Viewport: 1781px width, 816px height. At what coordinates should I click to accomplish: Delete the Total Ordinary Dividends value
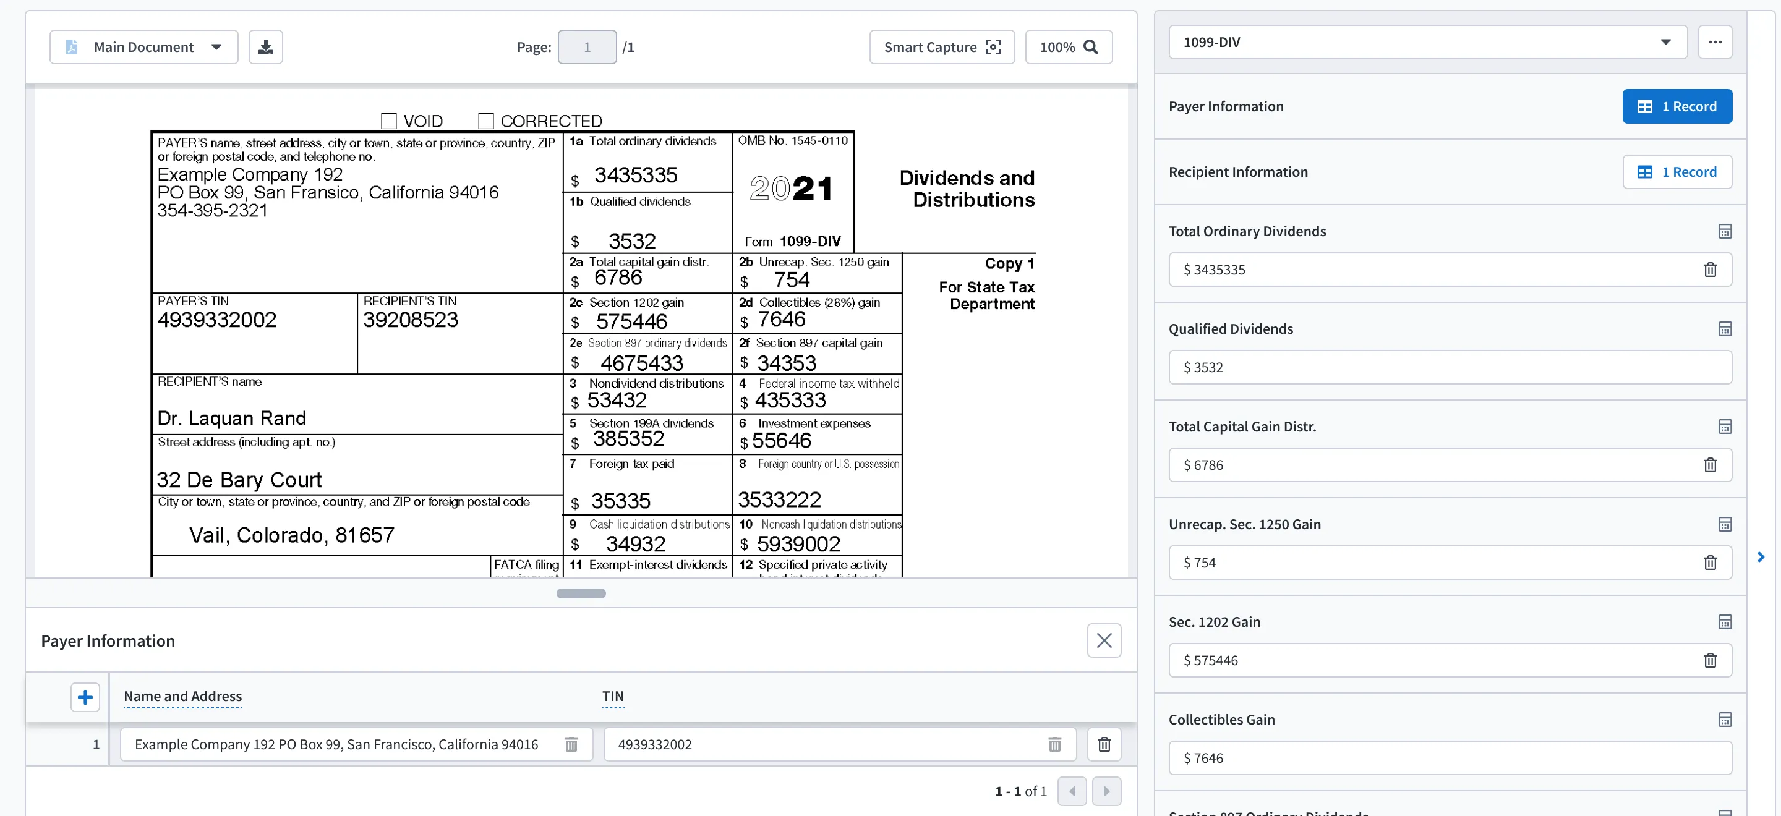coord(1710,270)
